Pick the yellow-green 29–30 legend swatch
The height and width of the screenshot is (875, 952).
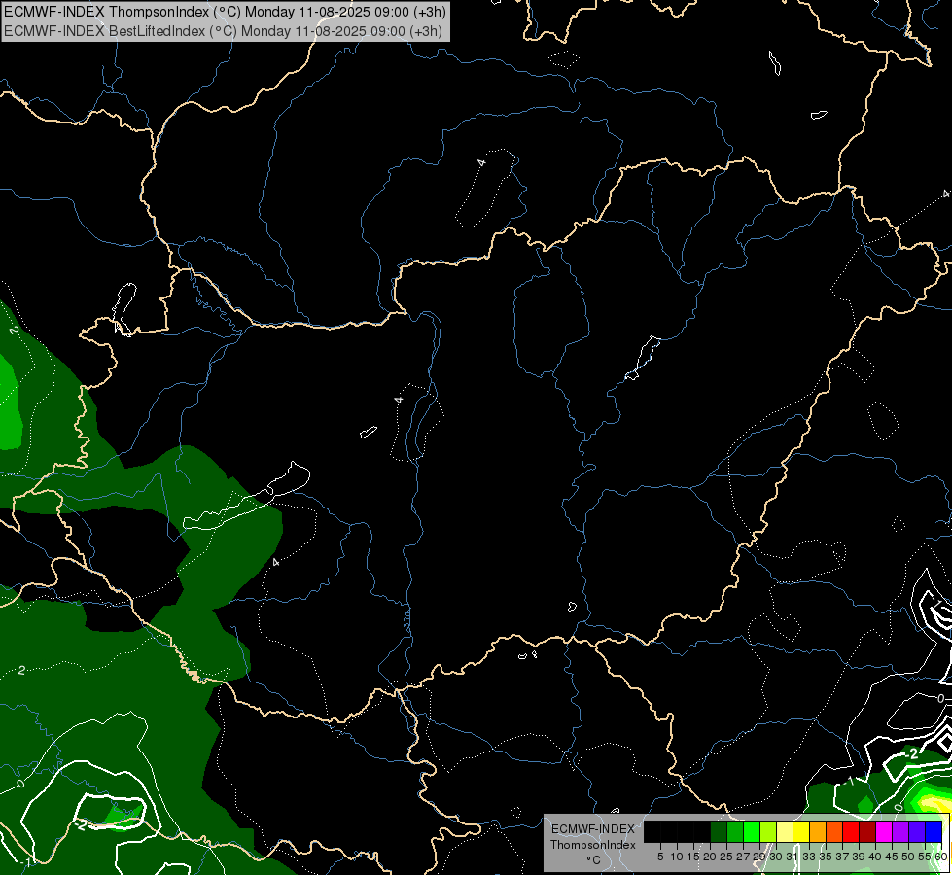(x=768, y=832)
